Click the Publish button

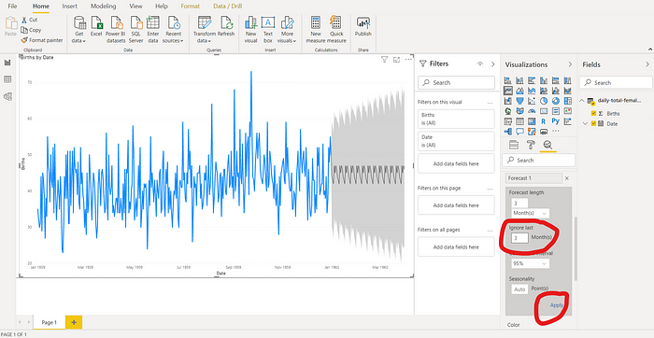(x=363, y=27)
